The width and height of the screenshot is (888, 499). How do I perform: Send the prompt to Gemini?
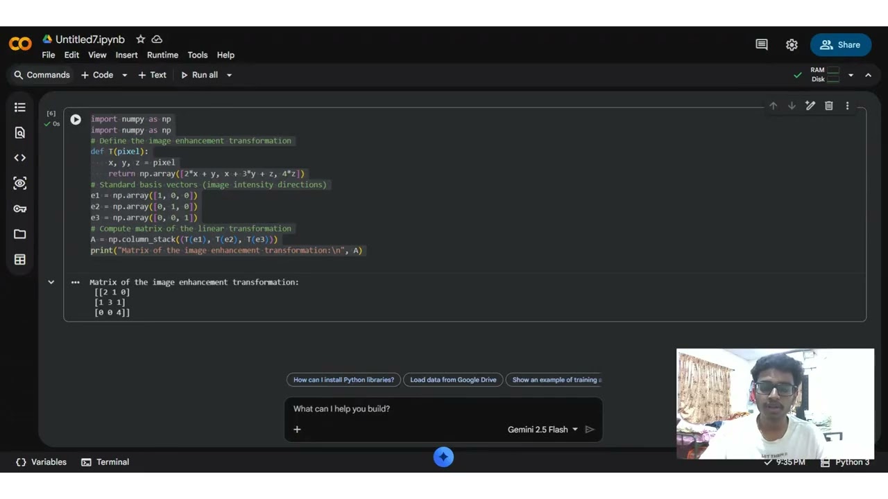(590, 430)
